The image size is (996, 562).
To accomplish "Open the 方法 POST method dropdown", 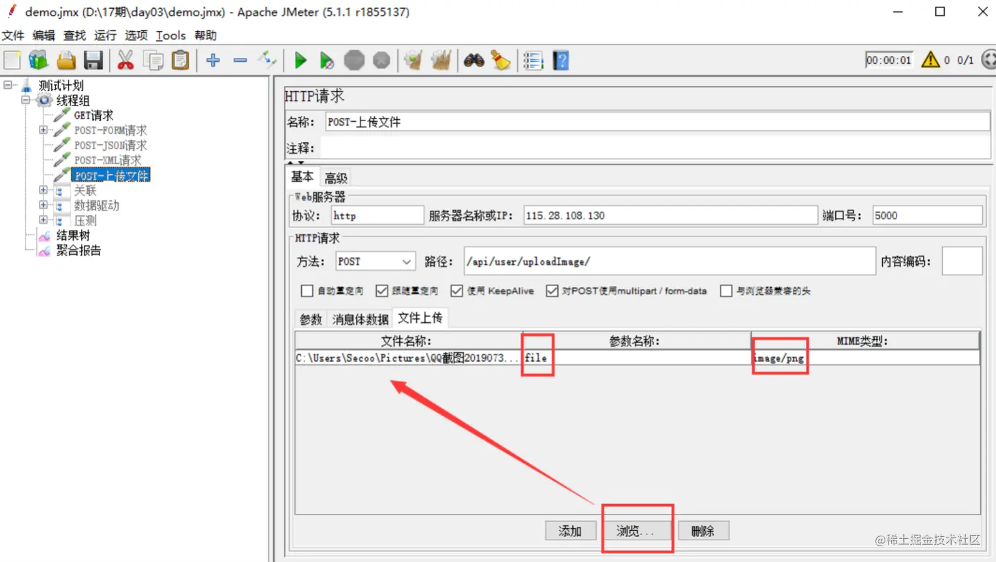I will 375,262.
